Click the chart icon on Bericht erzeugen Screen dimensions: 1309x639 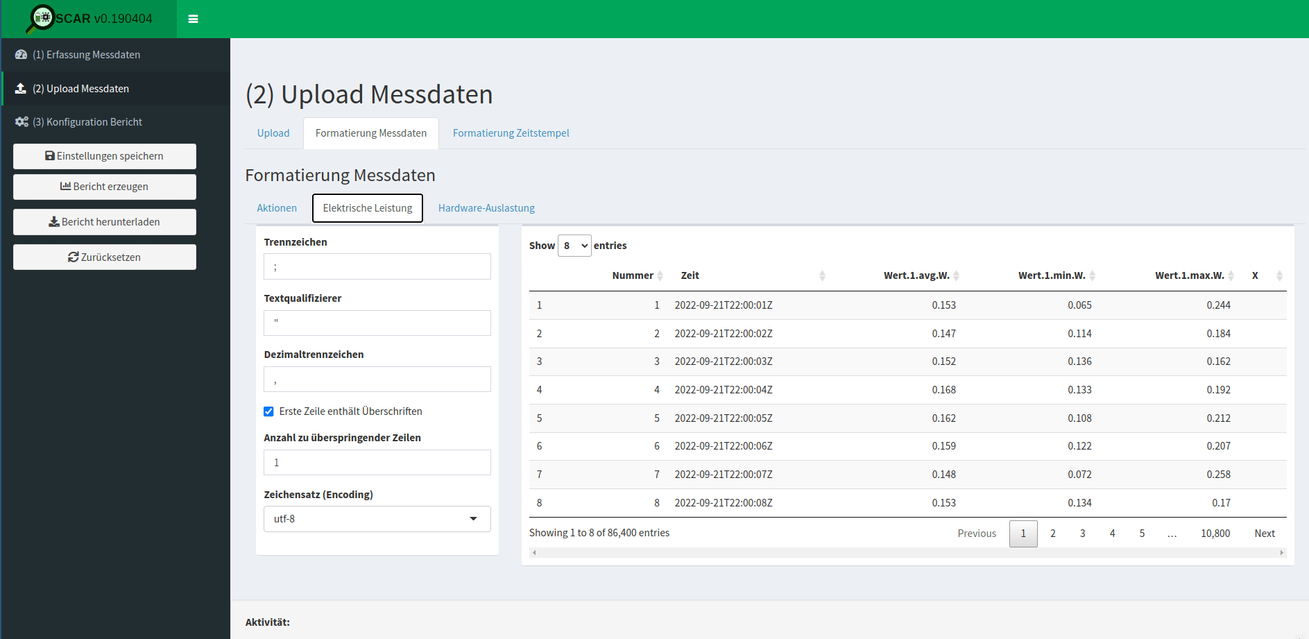tap(66, 186)
